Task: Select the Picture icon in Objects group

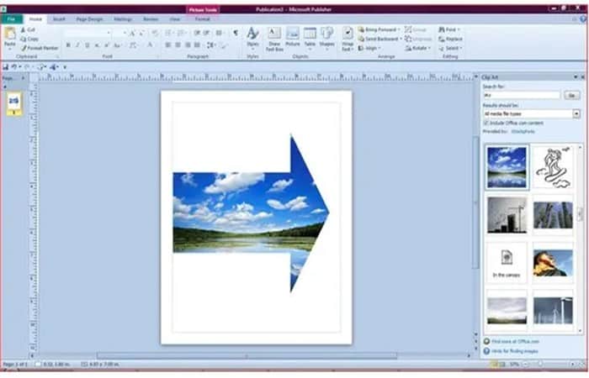Action: point(292,37)
